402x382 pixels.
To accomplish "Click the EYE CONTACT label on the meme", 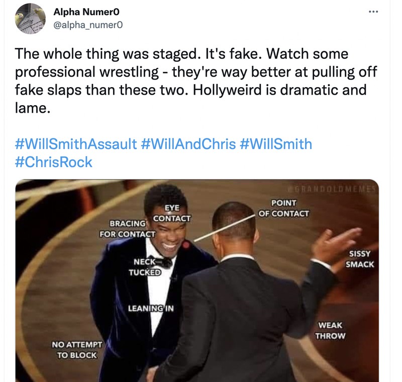I will 173,213.
